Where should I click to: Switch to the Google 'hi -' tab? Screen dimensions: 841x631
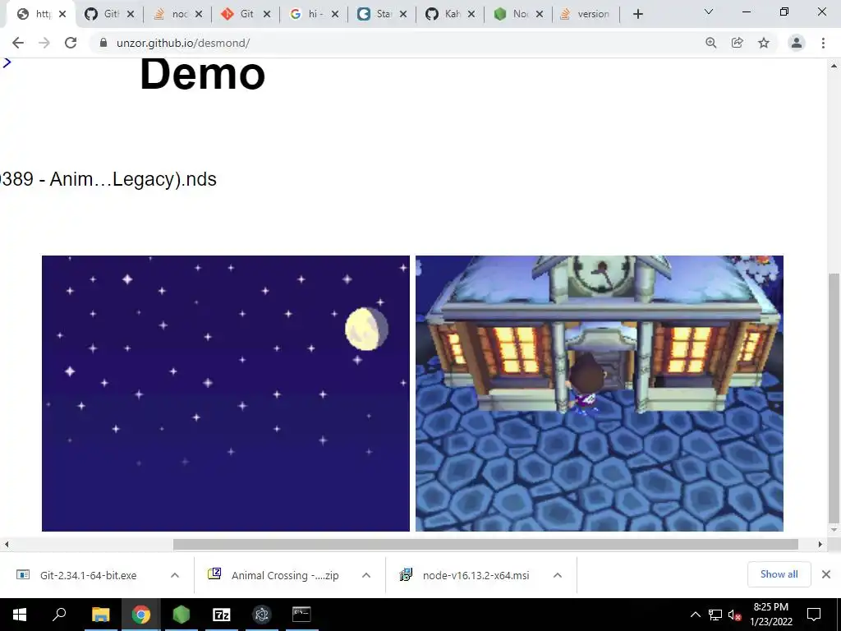pyautogui.click(x=313, y=14)
